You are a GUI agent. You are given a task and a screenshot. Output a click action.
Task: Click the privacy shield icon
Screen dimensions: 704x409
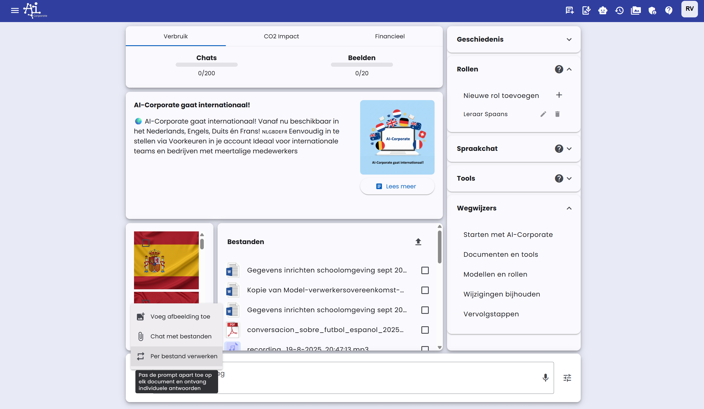[652, 10]
